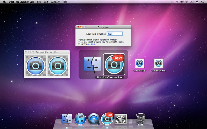Open the Help menu

click(65, 2)
